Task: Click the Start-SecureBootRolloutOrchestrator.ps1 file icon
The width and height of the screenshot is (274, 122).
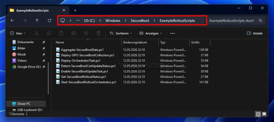Action: [x=58, y=82]
